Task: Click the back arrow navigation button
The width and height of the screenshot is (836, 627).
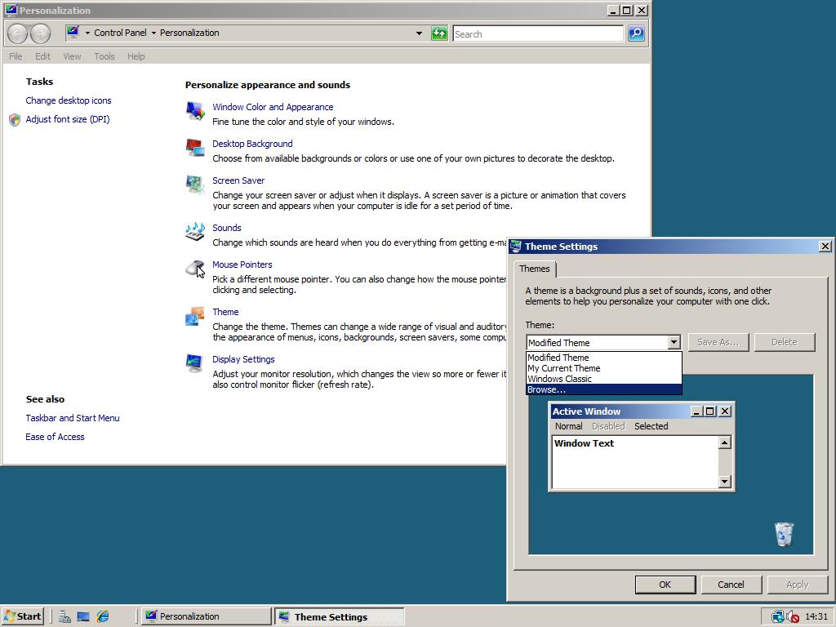Action: pos(18,33)
